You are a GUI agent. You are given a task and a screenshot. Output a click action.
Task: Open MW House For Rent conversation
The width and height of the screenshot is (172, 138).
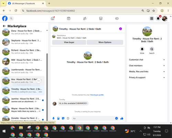point(23,61)
